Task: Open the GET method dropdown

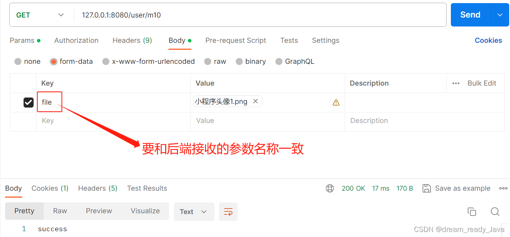Action: (x=40, y=15)
